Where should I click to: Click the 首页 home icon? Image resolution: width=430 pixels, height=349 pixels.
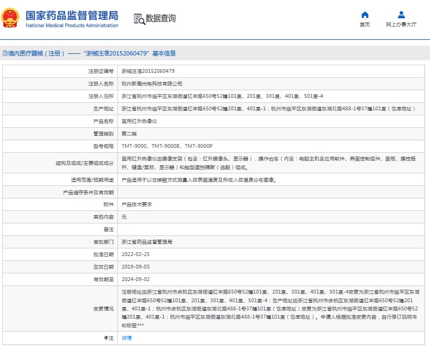[x=365, y=15]
